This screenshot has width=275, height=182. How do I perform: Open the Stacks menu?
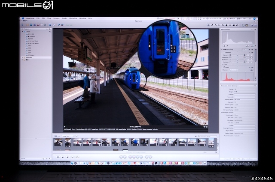tap(64, 18)
